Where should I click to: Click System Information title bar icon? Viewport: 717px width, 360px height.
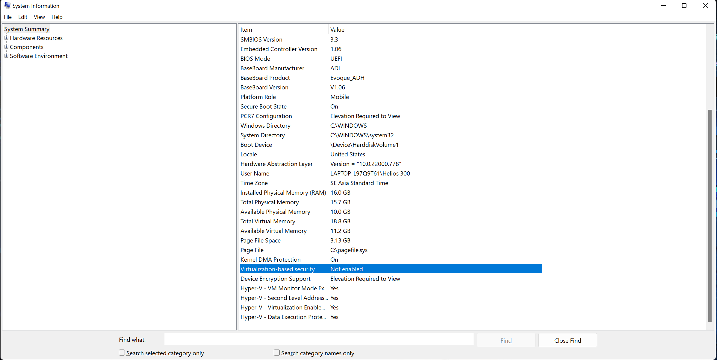click(x=7, y=5)
